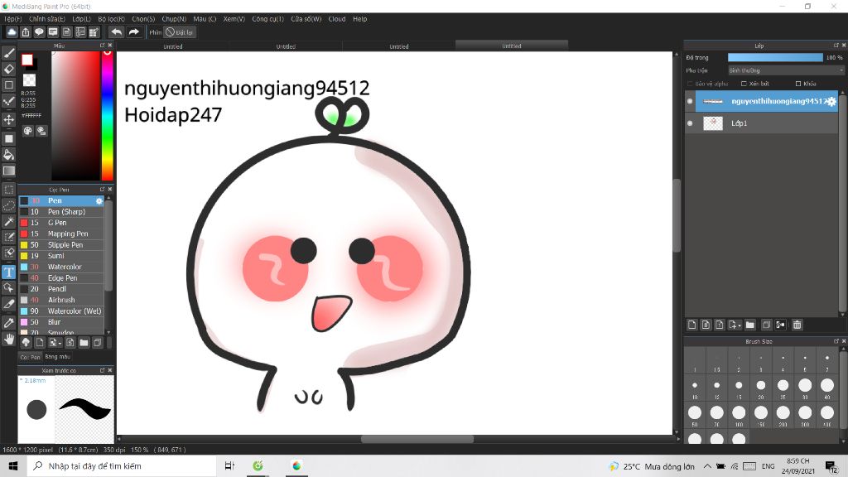This screenshot has width=848, height=477.
Task: Open Windows Start menu
Action: tap(13, 465)
